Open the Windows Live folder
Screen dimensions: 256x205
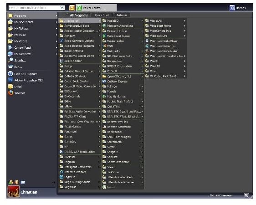click(165, 36)
